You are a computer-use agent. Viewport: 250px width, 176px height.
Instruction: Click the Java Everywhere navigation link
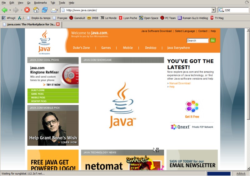[x=178, y=48]
